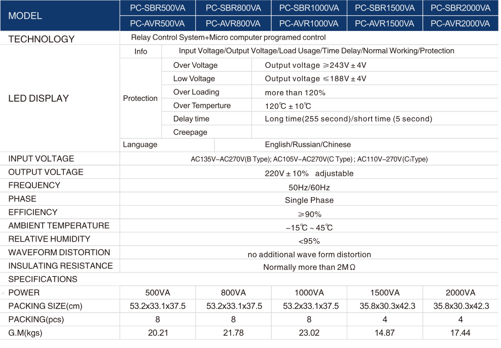Click the '220V ±10% adjustable' output value
Image resolution: width=501 pixels, height=348 pixels.
pos(309,173)
